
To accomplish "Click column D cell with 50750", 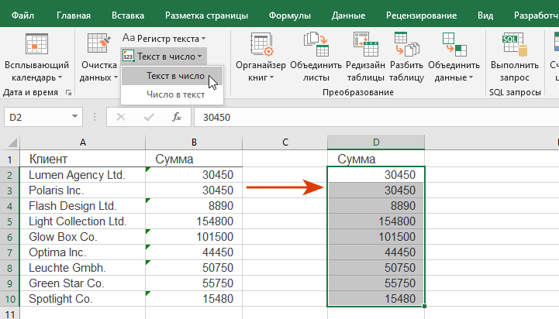I will 376,268.
